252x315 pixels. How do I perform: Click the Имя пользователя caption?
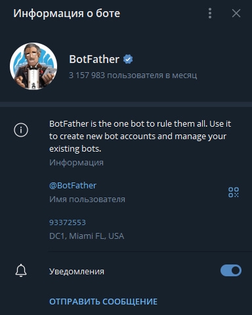(87, 199)
